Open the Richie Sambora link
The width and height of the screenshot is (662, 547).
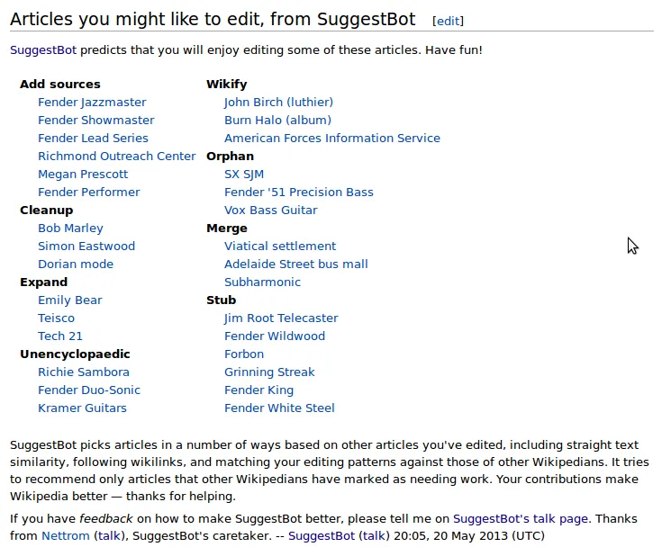pyautogui.click(x=84, y=372)
